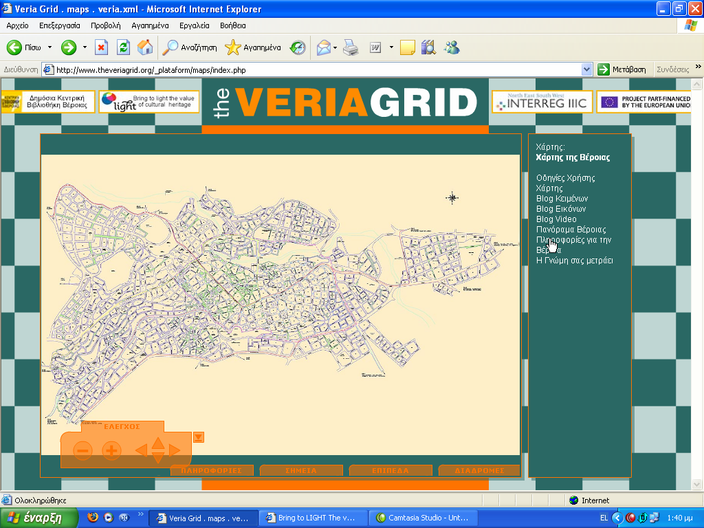
Task: Click the EL language indicator in tray
Action: [604, 518]
